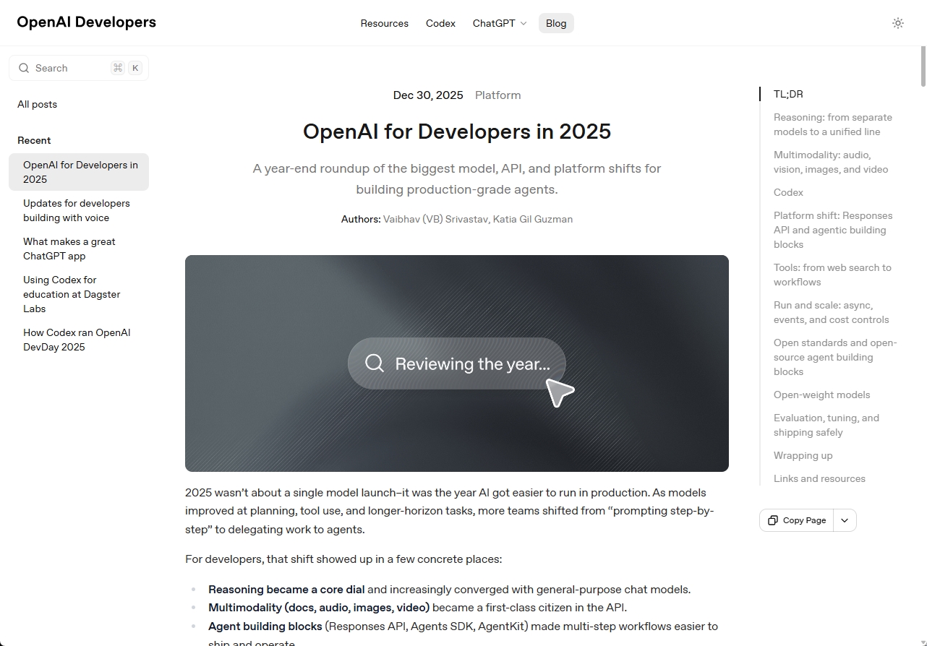Image resolution: width=927 pixels, height=646 pixels.
Task: Click bold text 'Multimodality (docs, audio, images, video)'
Action: pyautogui.click(x=319, y=608)
